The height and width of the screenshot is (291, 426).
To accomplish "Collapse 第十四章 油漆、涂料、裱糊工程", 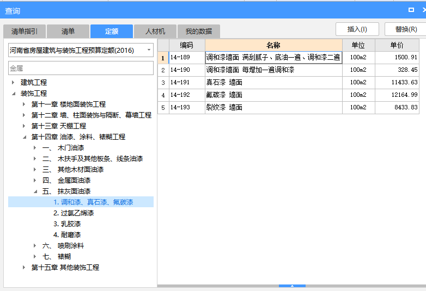I will pos(24,137).
